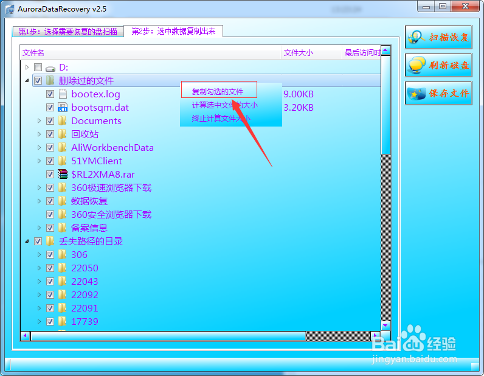Click the 360极速浏览器下载 folder icon
Image resolution: width=484 pixels, height=376 pixels.
[x=63, y=187]
